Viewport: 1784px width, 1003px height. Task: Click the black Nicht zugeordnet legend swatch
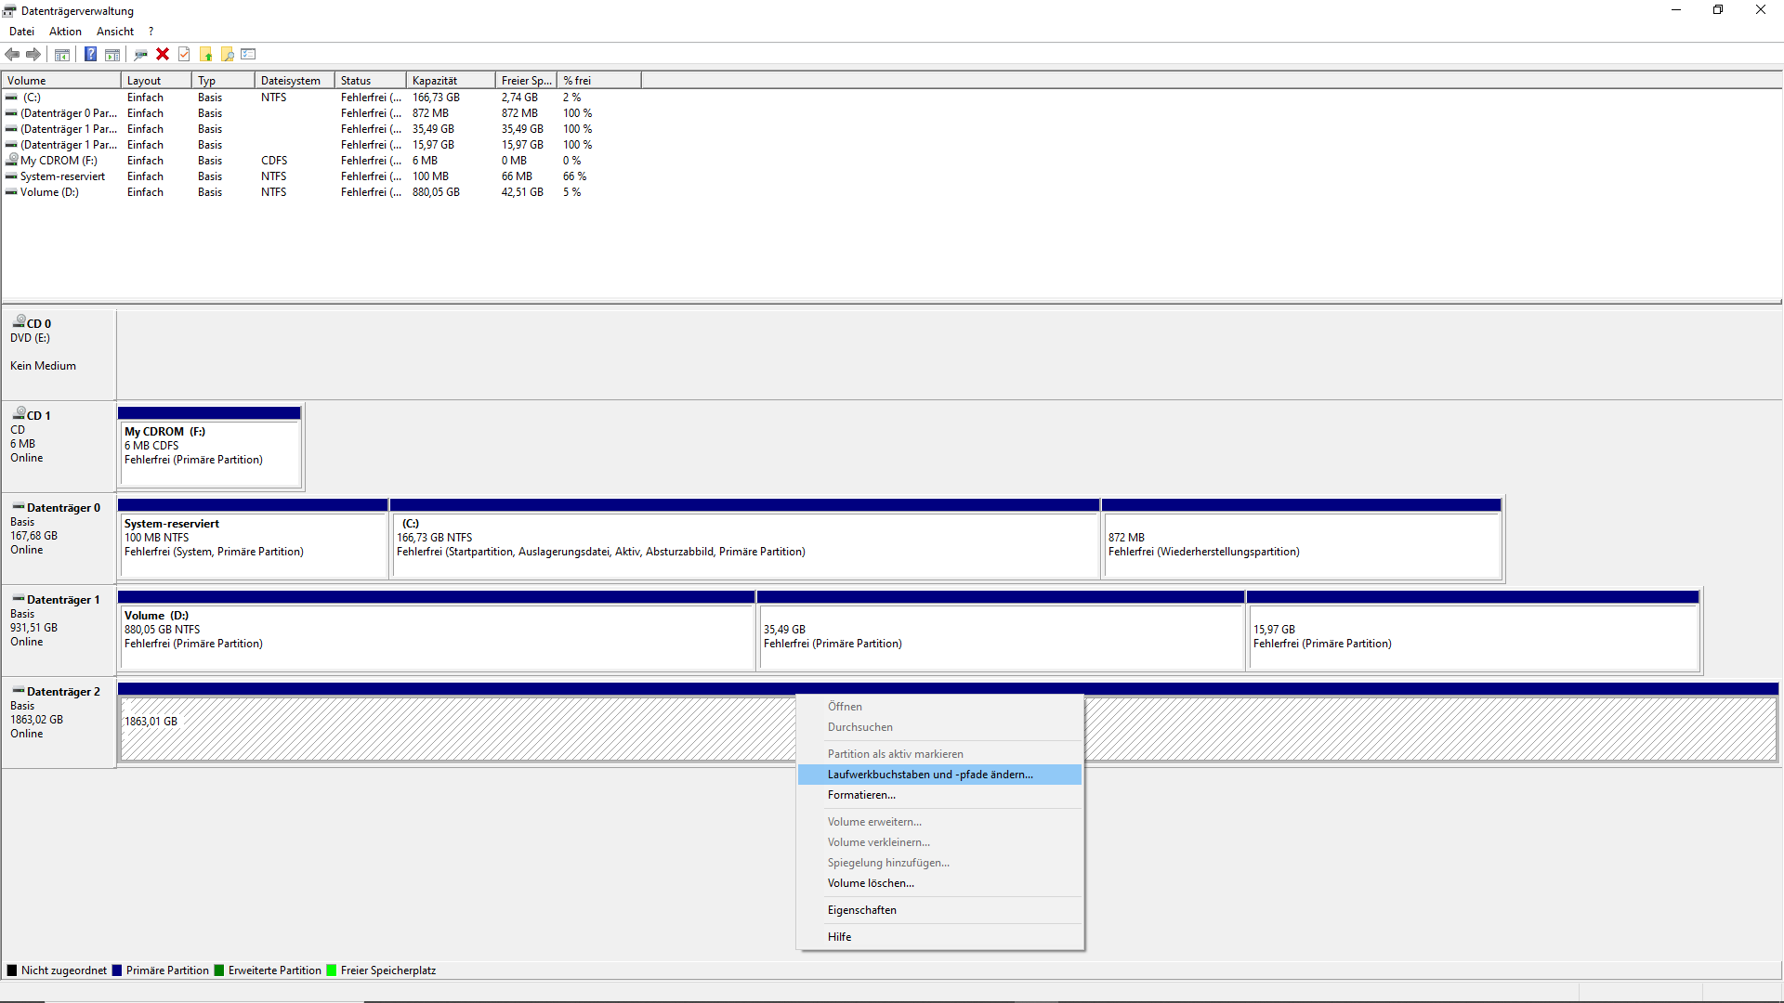12,970
